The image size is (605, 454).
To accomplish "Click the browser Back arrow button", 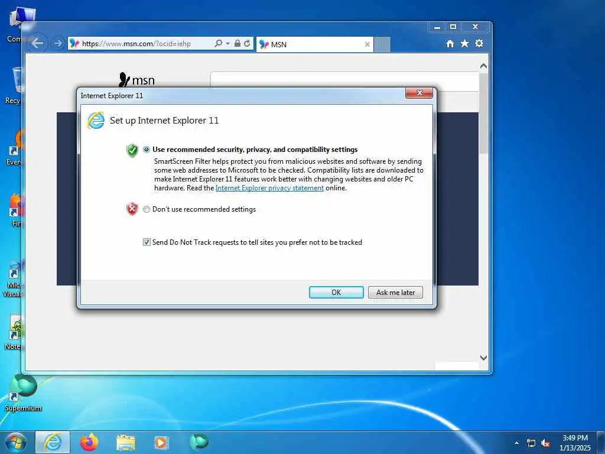I will point(37,43).
